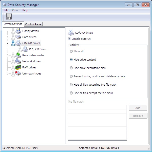This screenshot has height=152, width=152.
Task: Select the CD/DVD drives tree label
Action: [31, 43]
